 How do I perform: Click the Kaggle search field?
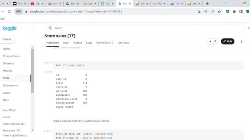pos(145,28)
